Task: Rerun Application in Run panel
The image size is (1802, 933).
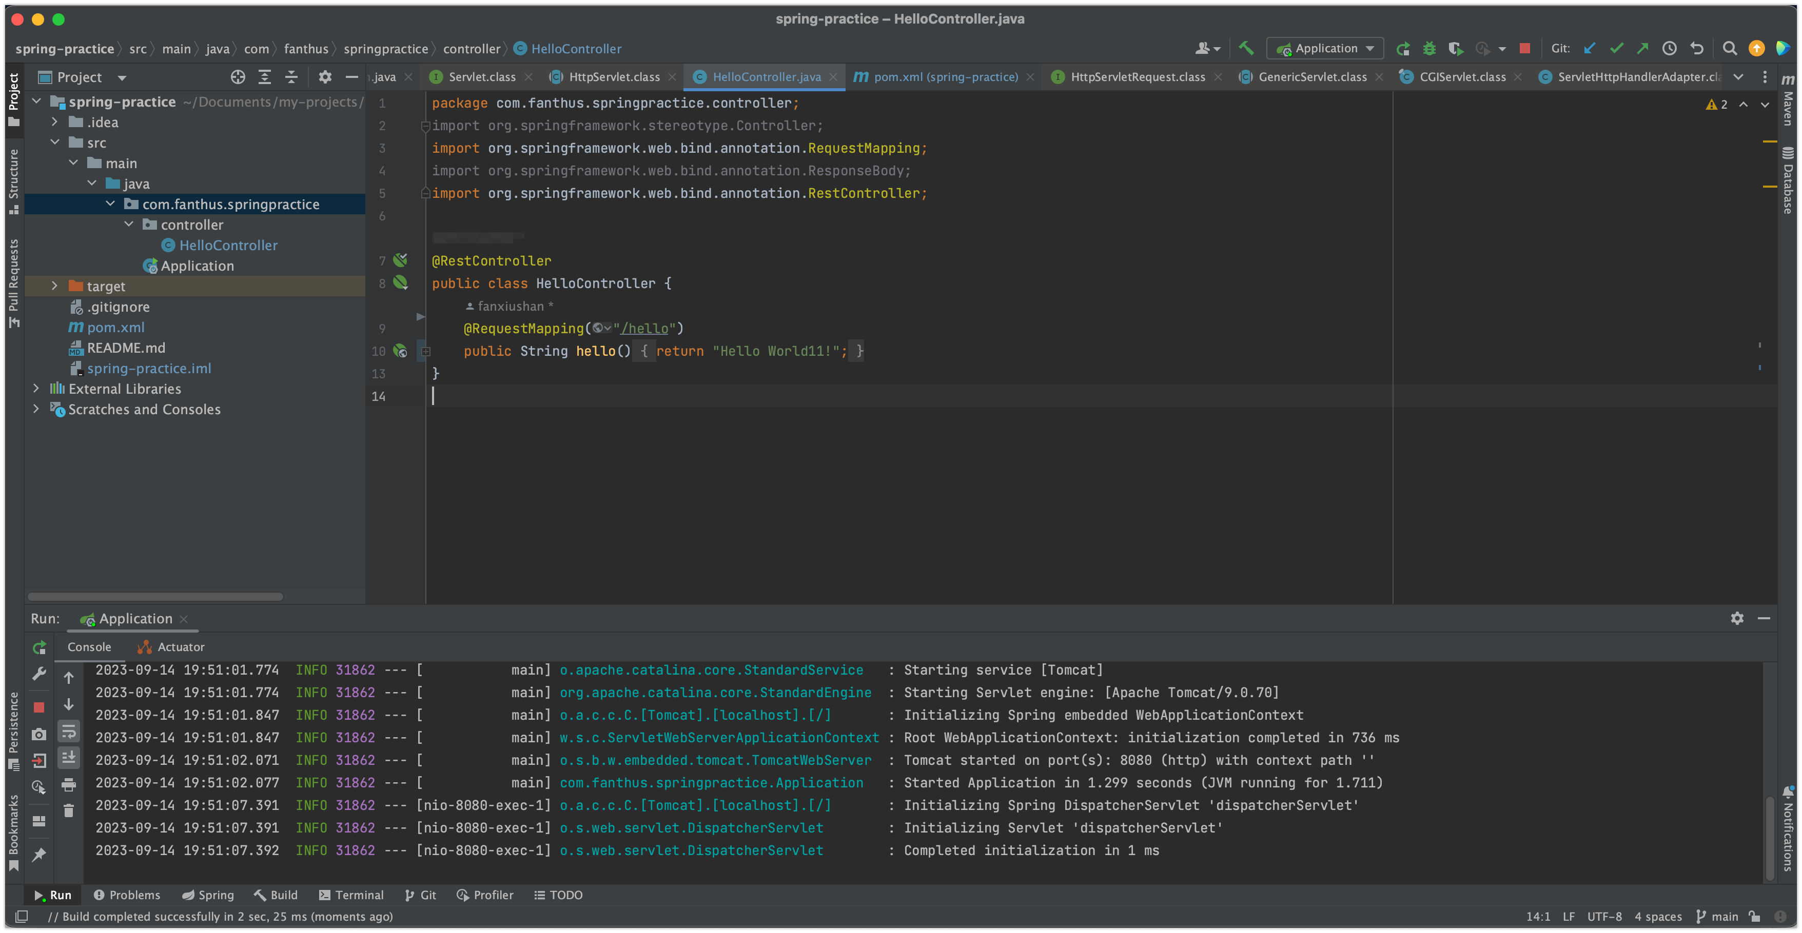Action: [39, 647]
